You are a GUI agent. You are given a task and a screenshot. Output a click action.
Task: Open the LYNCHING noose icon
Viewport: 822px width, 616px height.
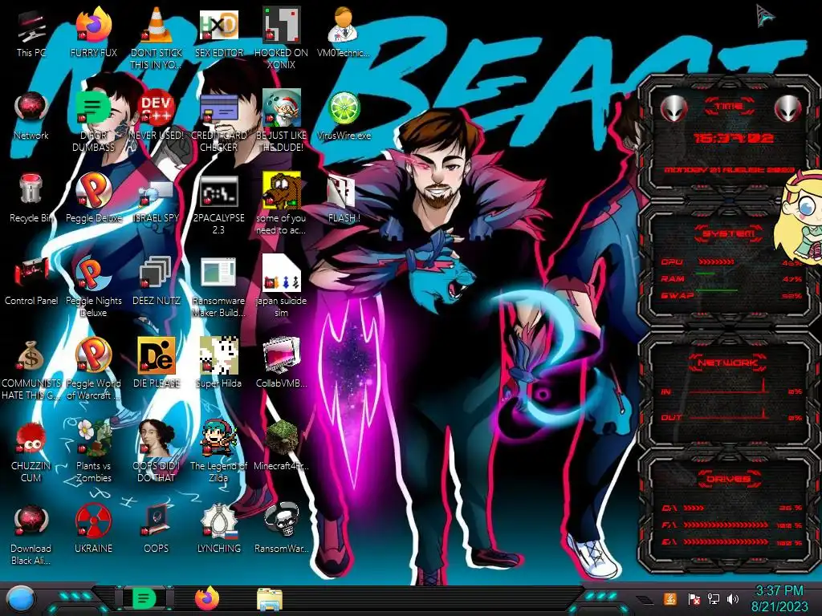218,529
